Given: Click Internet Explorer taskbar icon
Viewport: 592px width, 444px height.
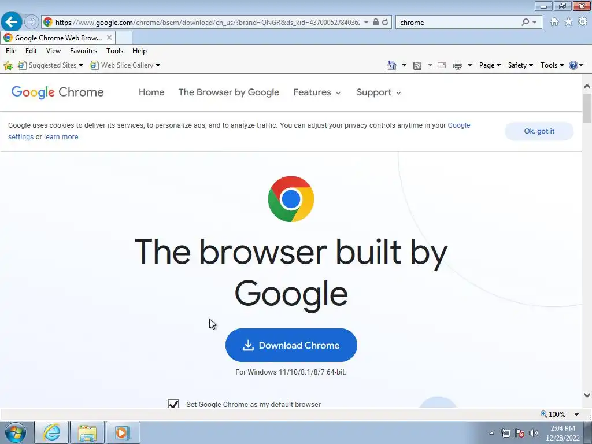Looking at the screenshot, I should [x=51, y=432].
